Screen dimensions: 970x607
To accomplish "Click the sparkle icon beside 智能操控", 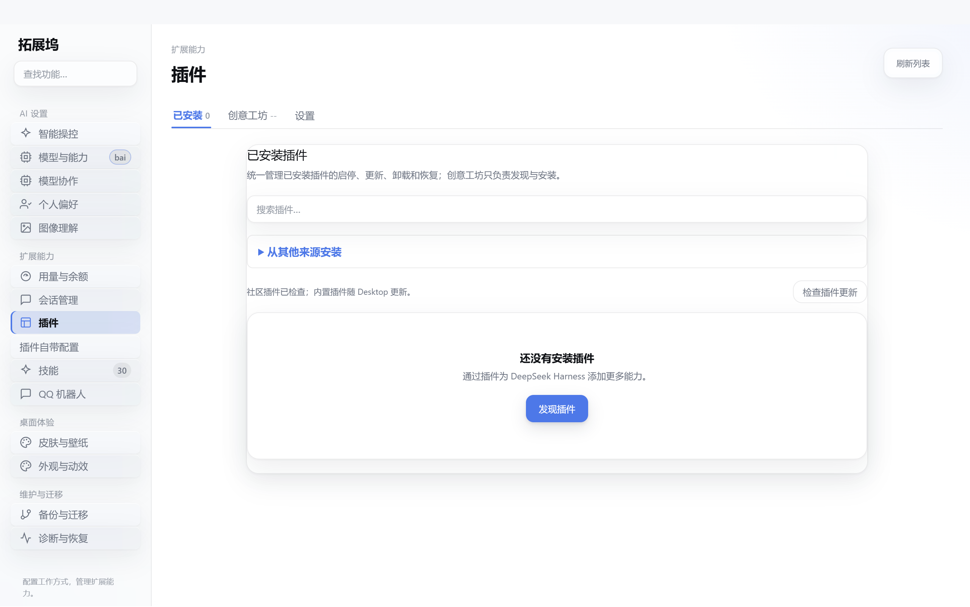I will tap(26, 133).
